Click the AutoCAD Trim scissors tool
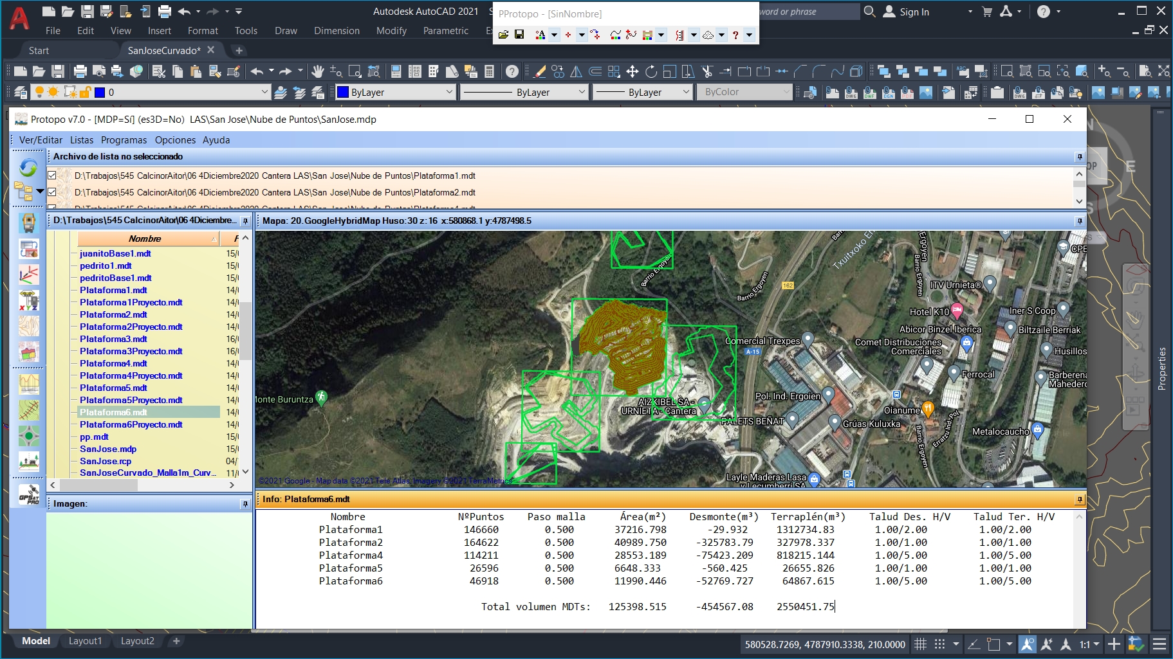The image size is (1173, 659). click(707, 71)
